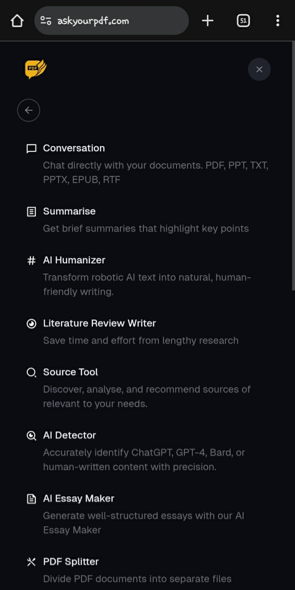Click the AI Humanizer hash icon
Screen dimensions: 295x590
pyautogui.click(x=32, y=260)
